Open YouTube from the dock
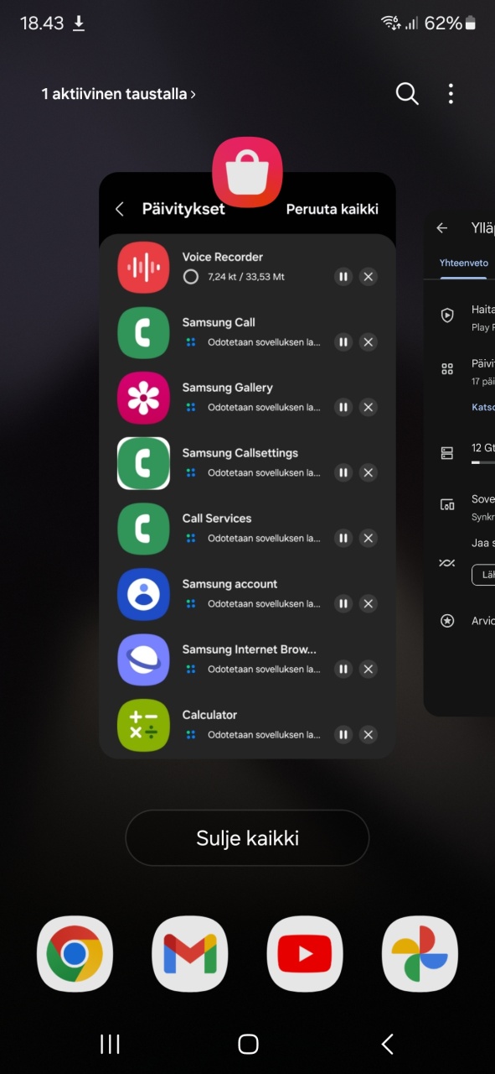 [x=305, y=954]
